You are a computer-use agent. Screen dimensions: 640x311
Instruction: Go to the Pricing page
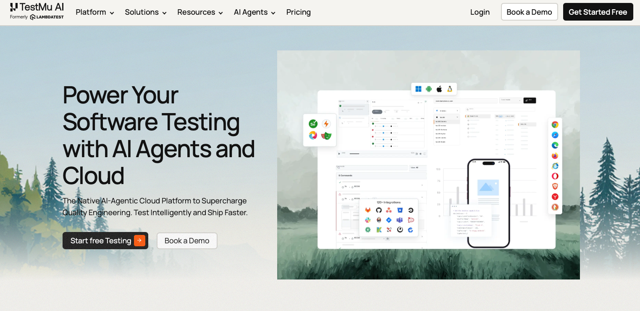coord(299,12)
